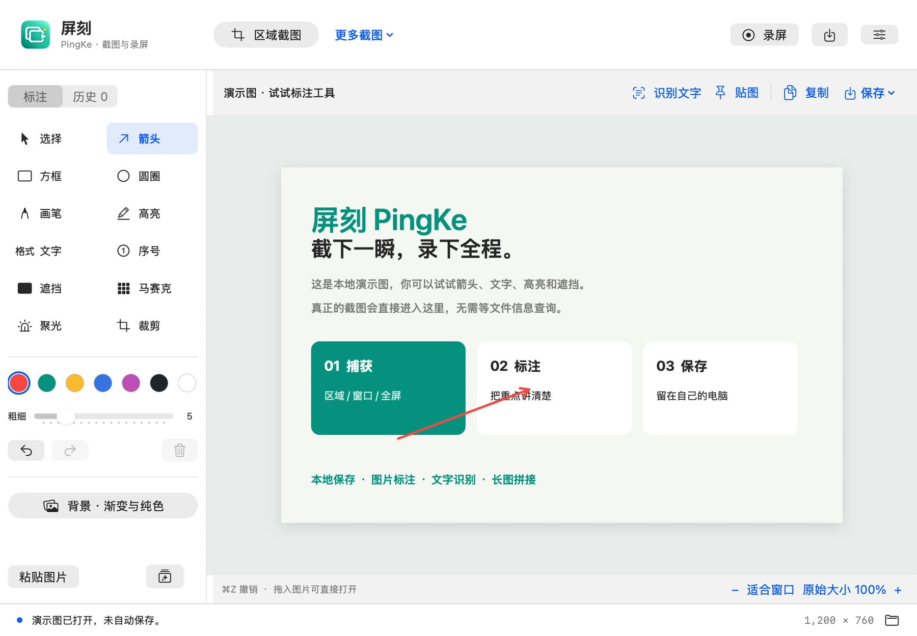Pick the 序号 numbering tool
Screen dimensions: 917x636
point(152,251)
